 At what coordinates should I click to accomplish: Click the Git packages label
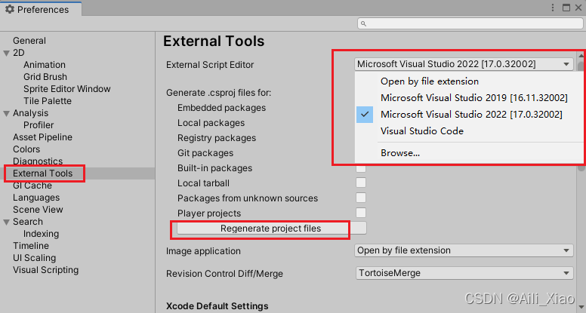coord(205,153)
